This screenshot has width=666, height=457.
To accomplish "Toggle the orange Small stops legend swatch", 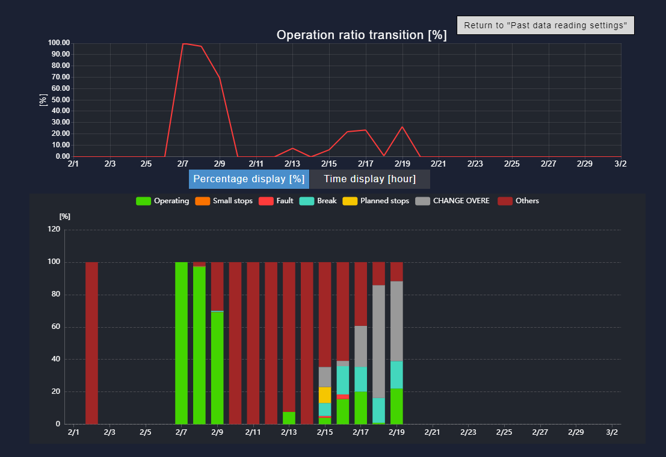I will point(203,201).
